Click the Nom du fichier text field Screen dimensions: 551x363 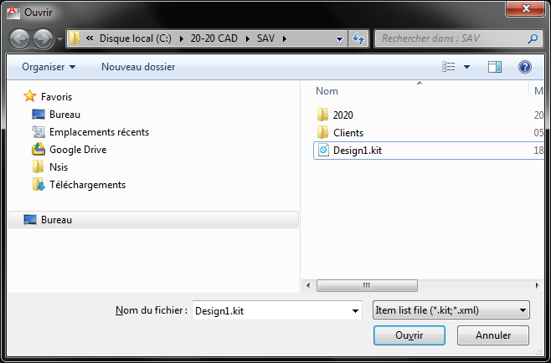(x=270, y=310)
